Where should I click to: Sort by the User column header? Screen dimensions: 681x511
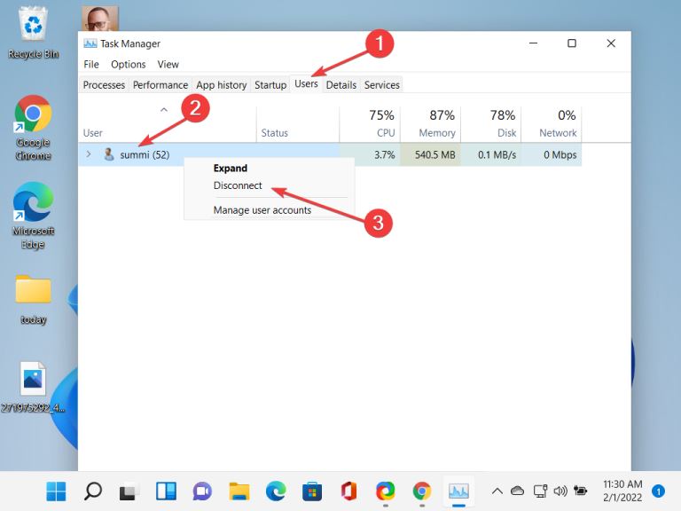[x=168, y=124]
